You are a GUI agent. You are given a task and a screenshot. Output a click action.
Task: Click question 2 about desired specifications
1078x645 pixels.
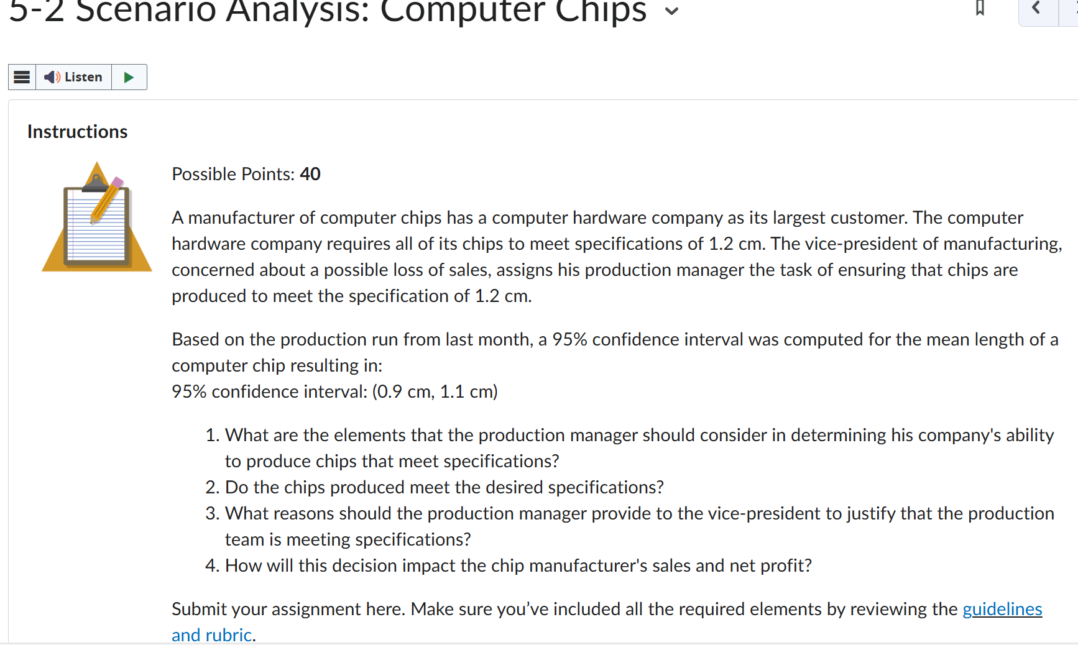click(x=435, y=487)
